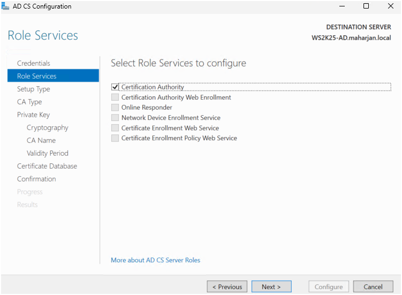Navigate to the Cryptography sub-step
The image size is (402, 295).
point(47,127)
